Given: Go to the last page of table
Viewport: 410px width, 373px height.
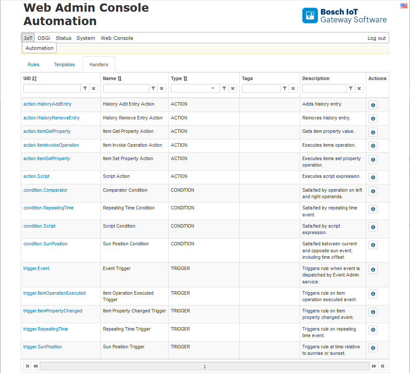Looking at the screenshot, I should pyautogui.click(x=383, y=366).
